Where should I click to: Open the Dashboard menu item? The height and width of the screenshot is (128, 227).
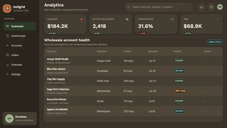20,26
